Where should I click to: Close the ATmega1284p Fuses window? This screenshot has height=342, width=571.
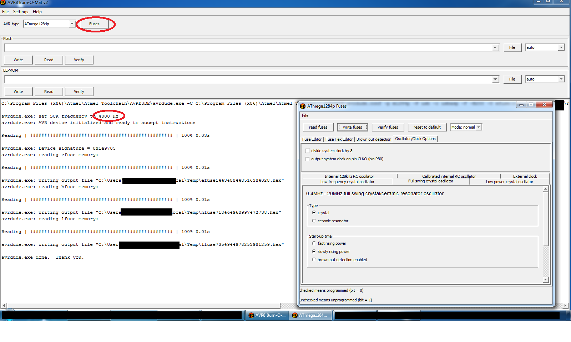click(544, 105)
